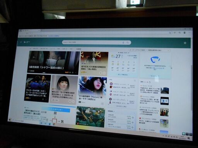This screenshot has width=198, height=148.
Task: Open options on the currency rates card
Action: pyautogui.click(x=134, y=113)
